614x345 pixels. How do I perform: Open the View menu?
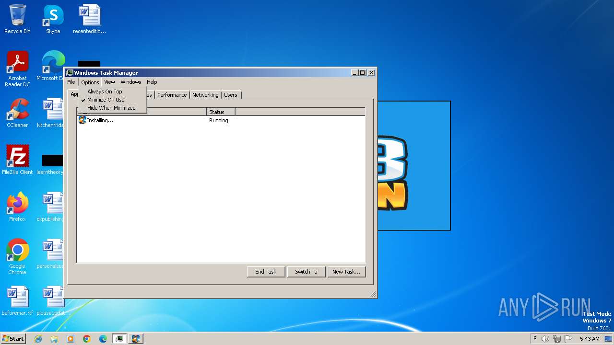pyautogui.click(x=109, y=82)
